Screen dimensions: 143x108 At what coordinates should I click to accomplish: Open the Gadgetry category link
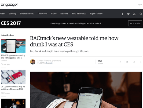[x=50, y=63]
